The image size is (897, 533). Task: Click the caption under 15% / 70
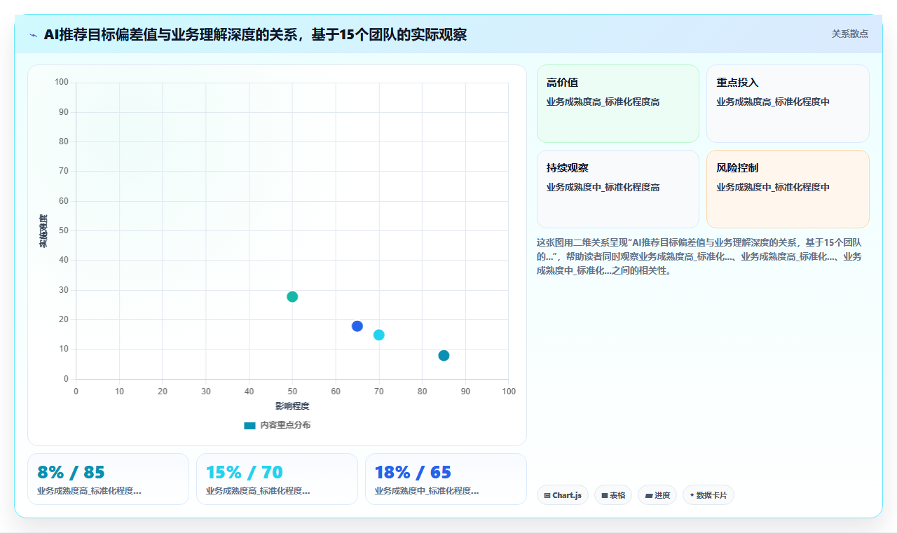258,491
